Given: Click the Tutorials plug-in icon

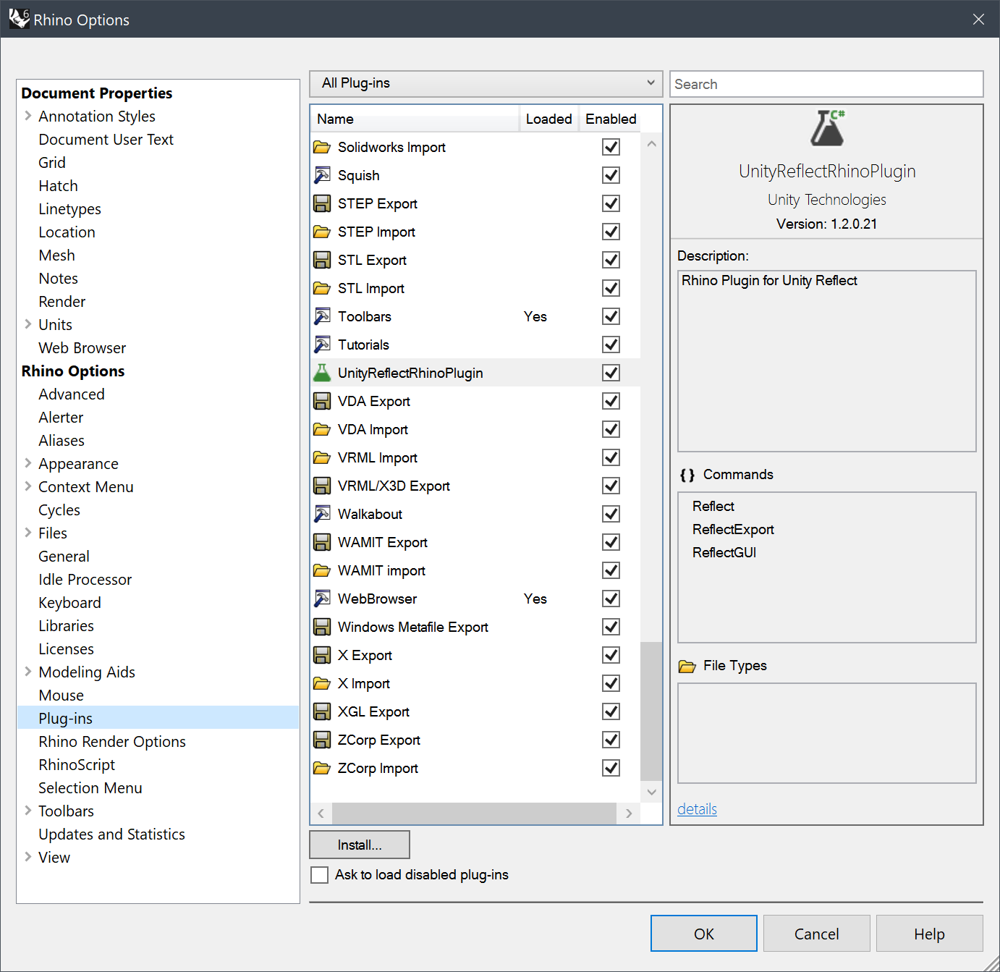Looking at the screenshot, I should point(322,345).
